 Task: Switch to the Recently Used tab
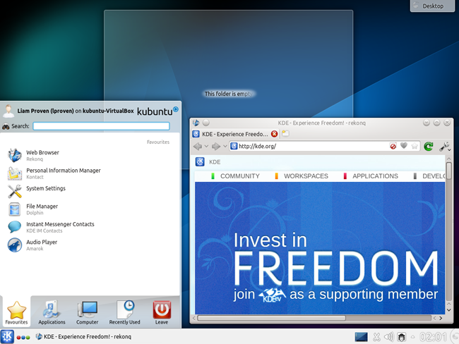click(x=124, y=312)
